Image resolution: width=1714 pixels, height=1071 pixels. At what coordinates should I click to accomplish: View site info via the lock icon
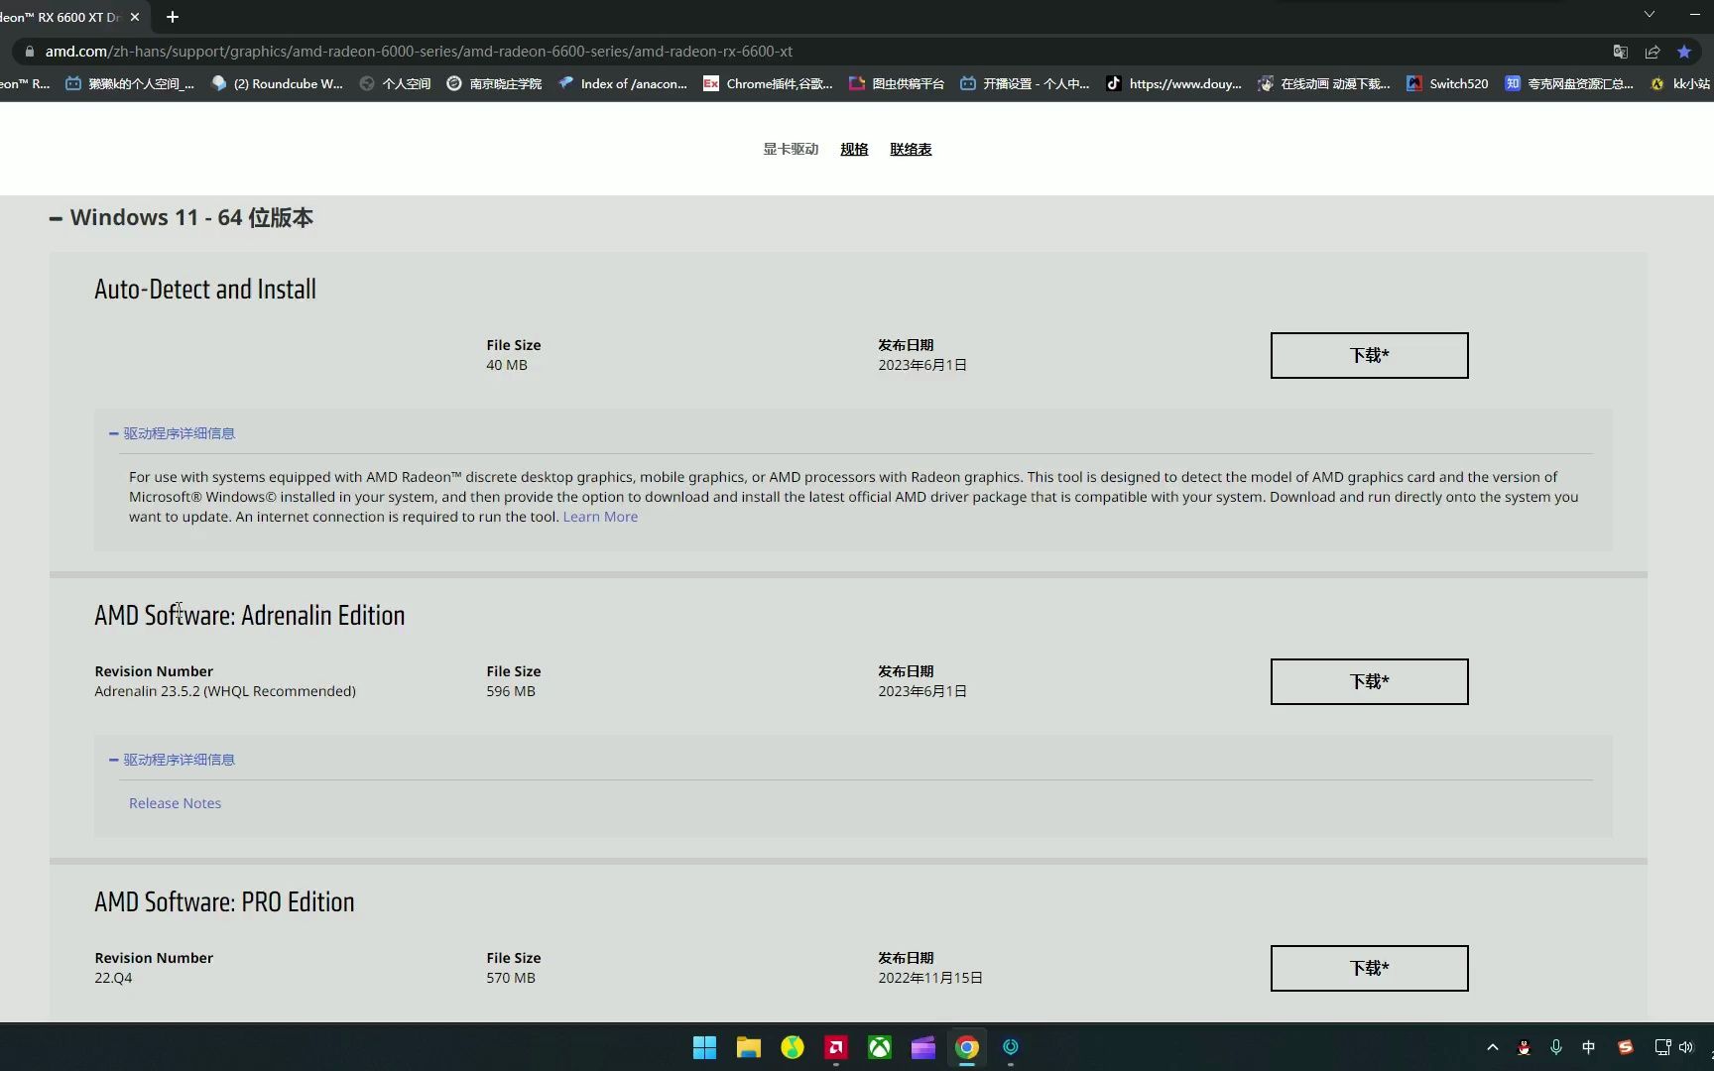pos(29,52)
